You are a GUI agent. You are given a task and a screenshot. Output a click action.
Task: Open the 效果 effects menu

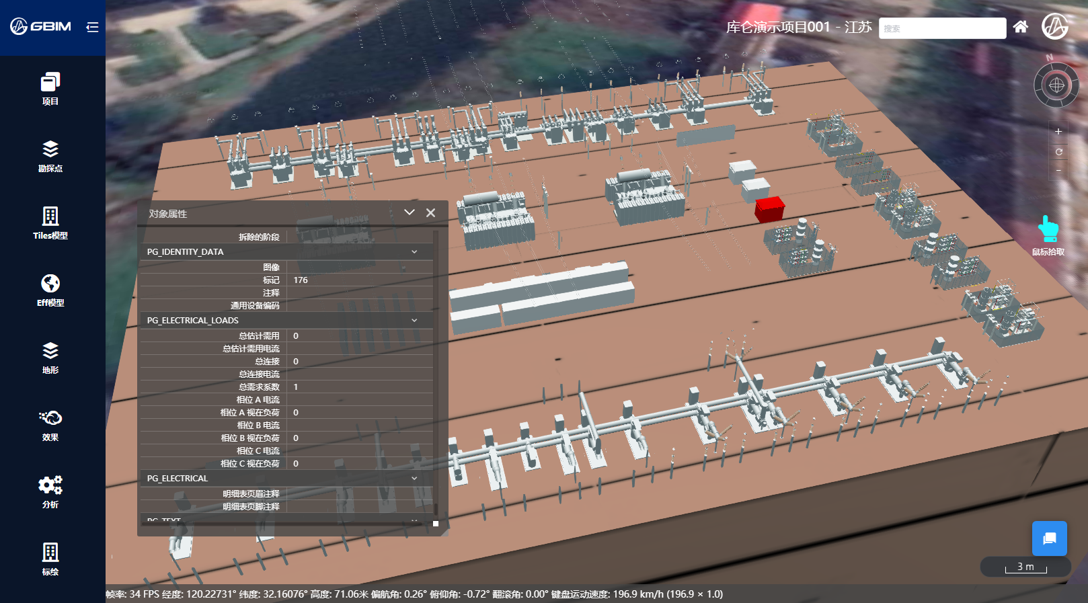(50, 425)
